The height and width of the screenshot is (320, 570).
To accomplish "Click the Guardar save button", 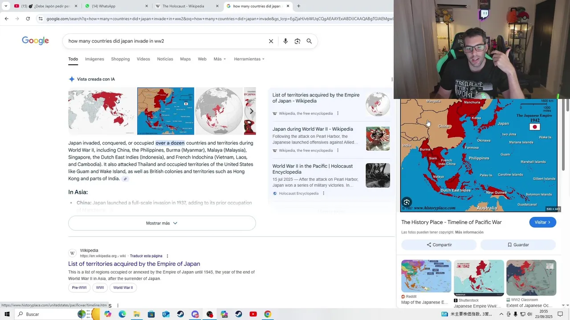I will [518, 245].
